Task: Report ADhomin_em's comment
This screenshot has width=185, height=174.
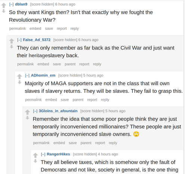Action: pyautogui.click(x=92, y=100)
